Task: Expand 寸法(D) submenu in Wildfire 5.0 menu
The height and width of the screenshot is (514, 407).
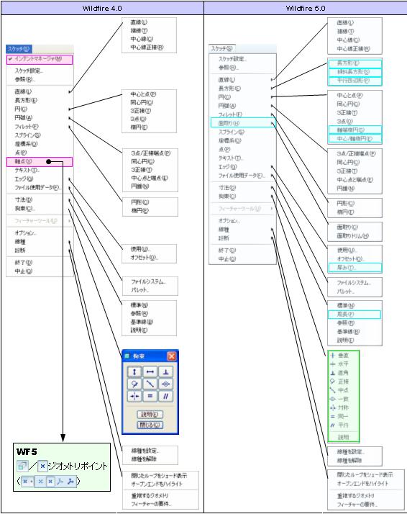Action: [x=242, y=187]
